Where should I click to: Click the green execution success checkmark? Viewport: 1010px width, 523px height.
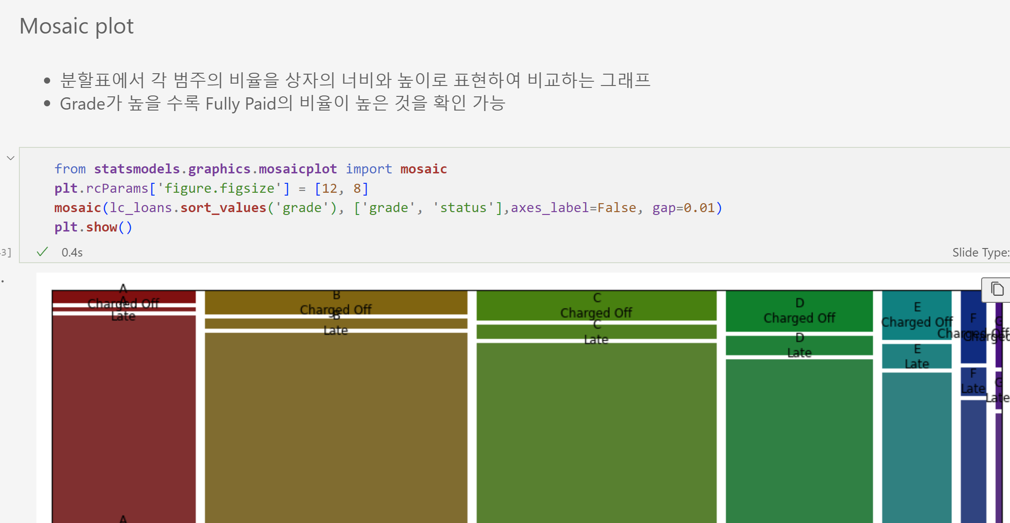coord(43,252)
